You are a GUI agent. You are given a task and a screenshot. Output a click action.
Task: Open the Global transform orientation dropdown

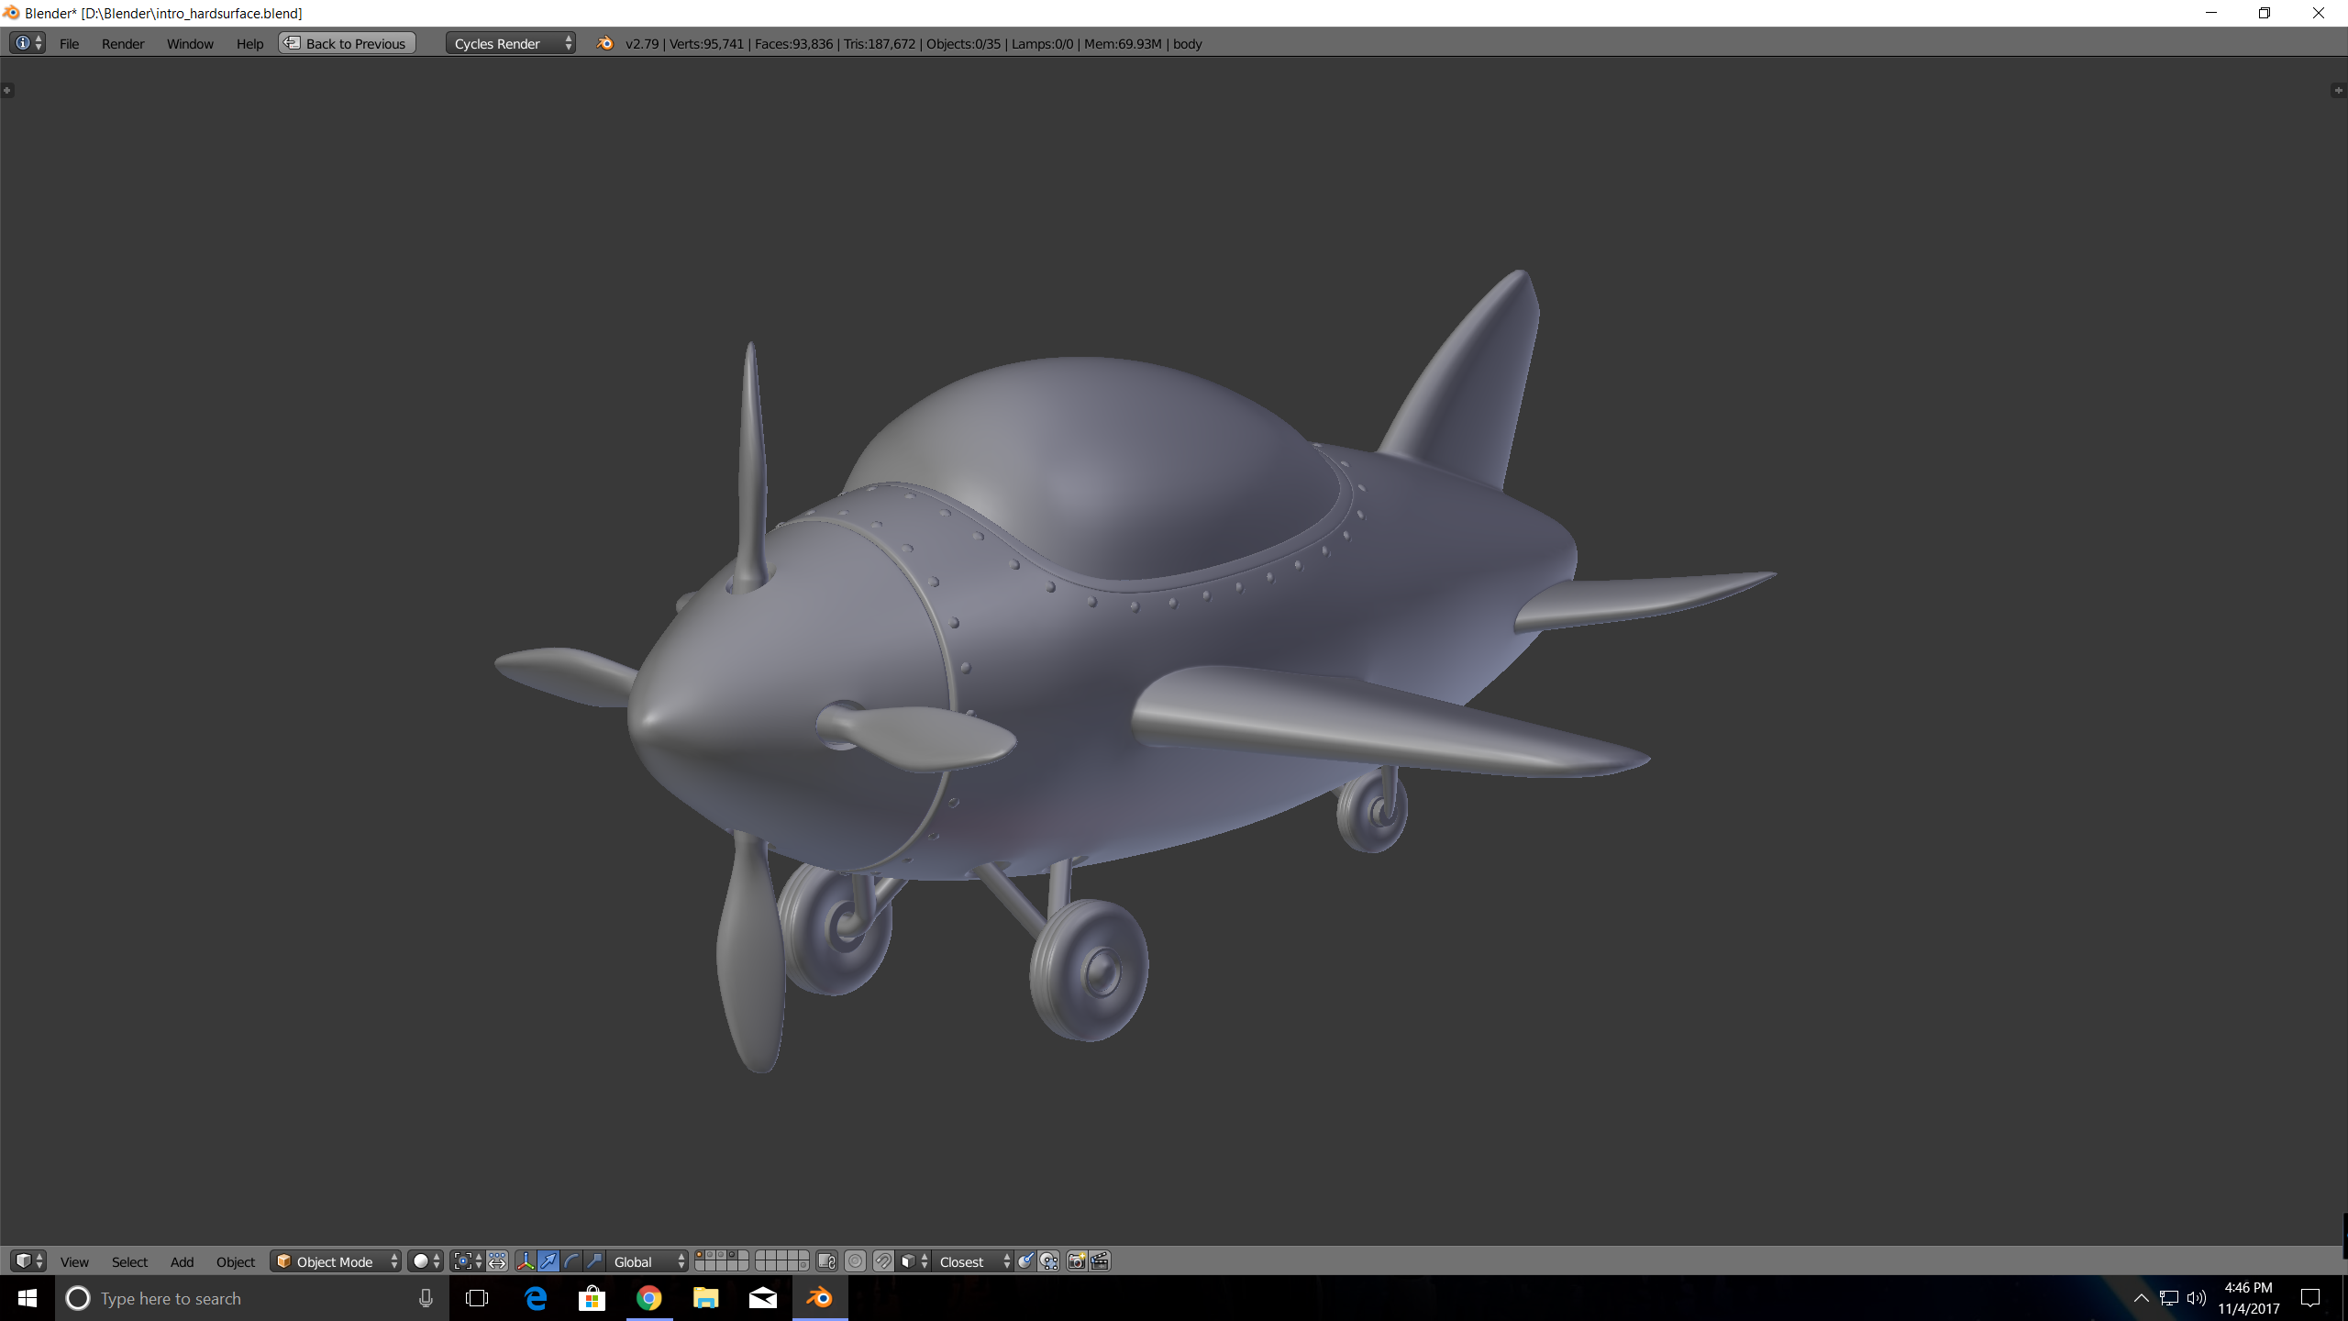pyautogui.click(x=648, y=1261)
